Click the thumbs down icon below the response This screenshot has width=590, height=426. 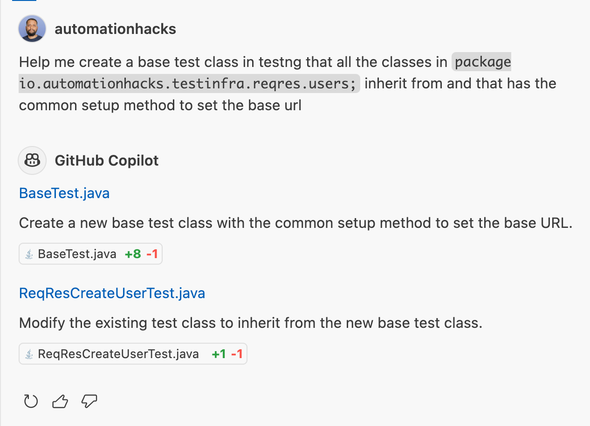pos(89,401)
